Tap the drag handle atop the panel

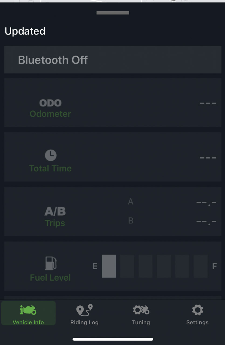(x=113, y=13)
